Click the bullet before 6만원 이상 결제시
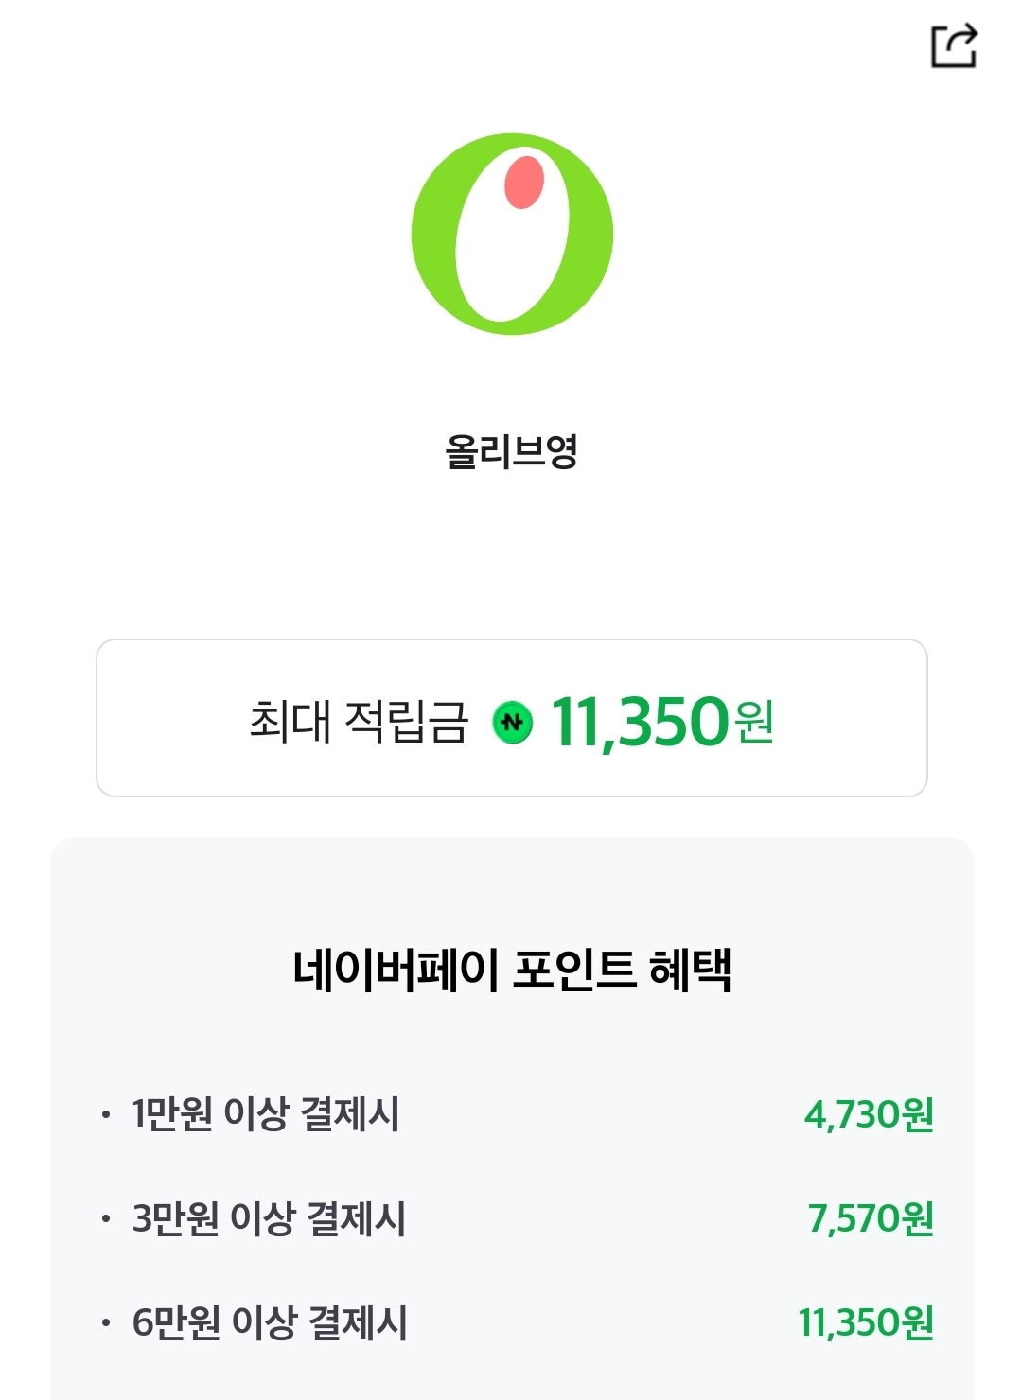This screenshot has width=1021, height=1400. coord(106,1322)
